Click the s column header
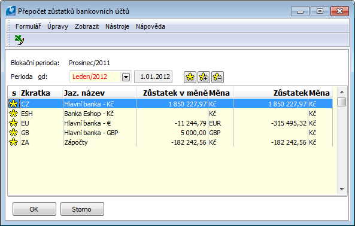 14,93
